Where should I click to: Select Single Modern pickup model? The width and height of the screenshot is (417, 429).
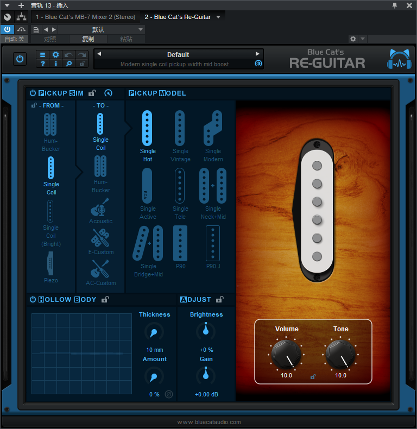tap(213, 136)
